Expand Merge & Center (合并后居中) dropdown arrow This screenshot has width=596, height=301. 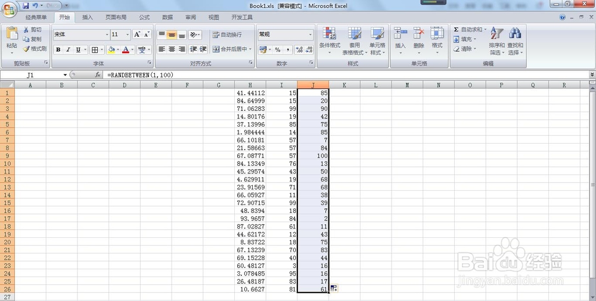(x=250, y=49)
